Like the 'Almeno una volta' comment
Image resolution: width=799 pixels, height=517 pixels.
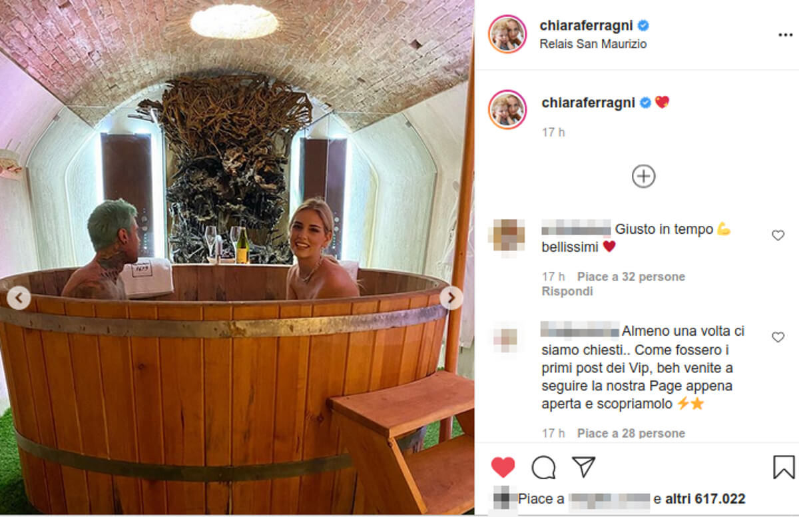[778, 337]
